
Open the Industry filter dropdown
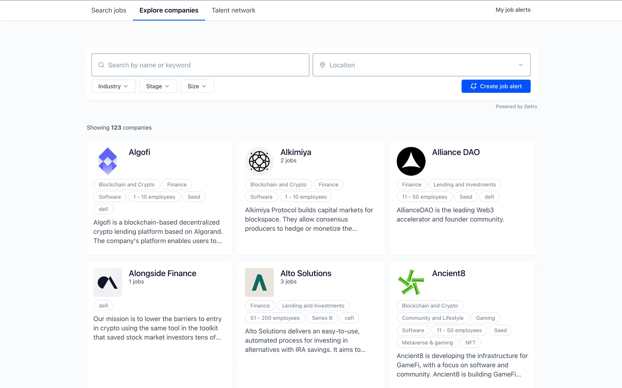point(113,86)
